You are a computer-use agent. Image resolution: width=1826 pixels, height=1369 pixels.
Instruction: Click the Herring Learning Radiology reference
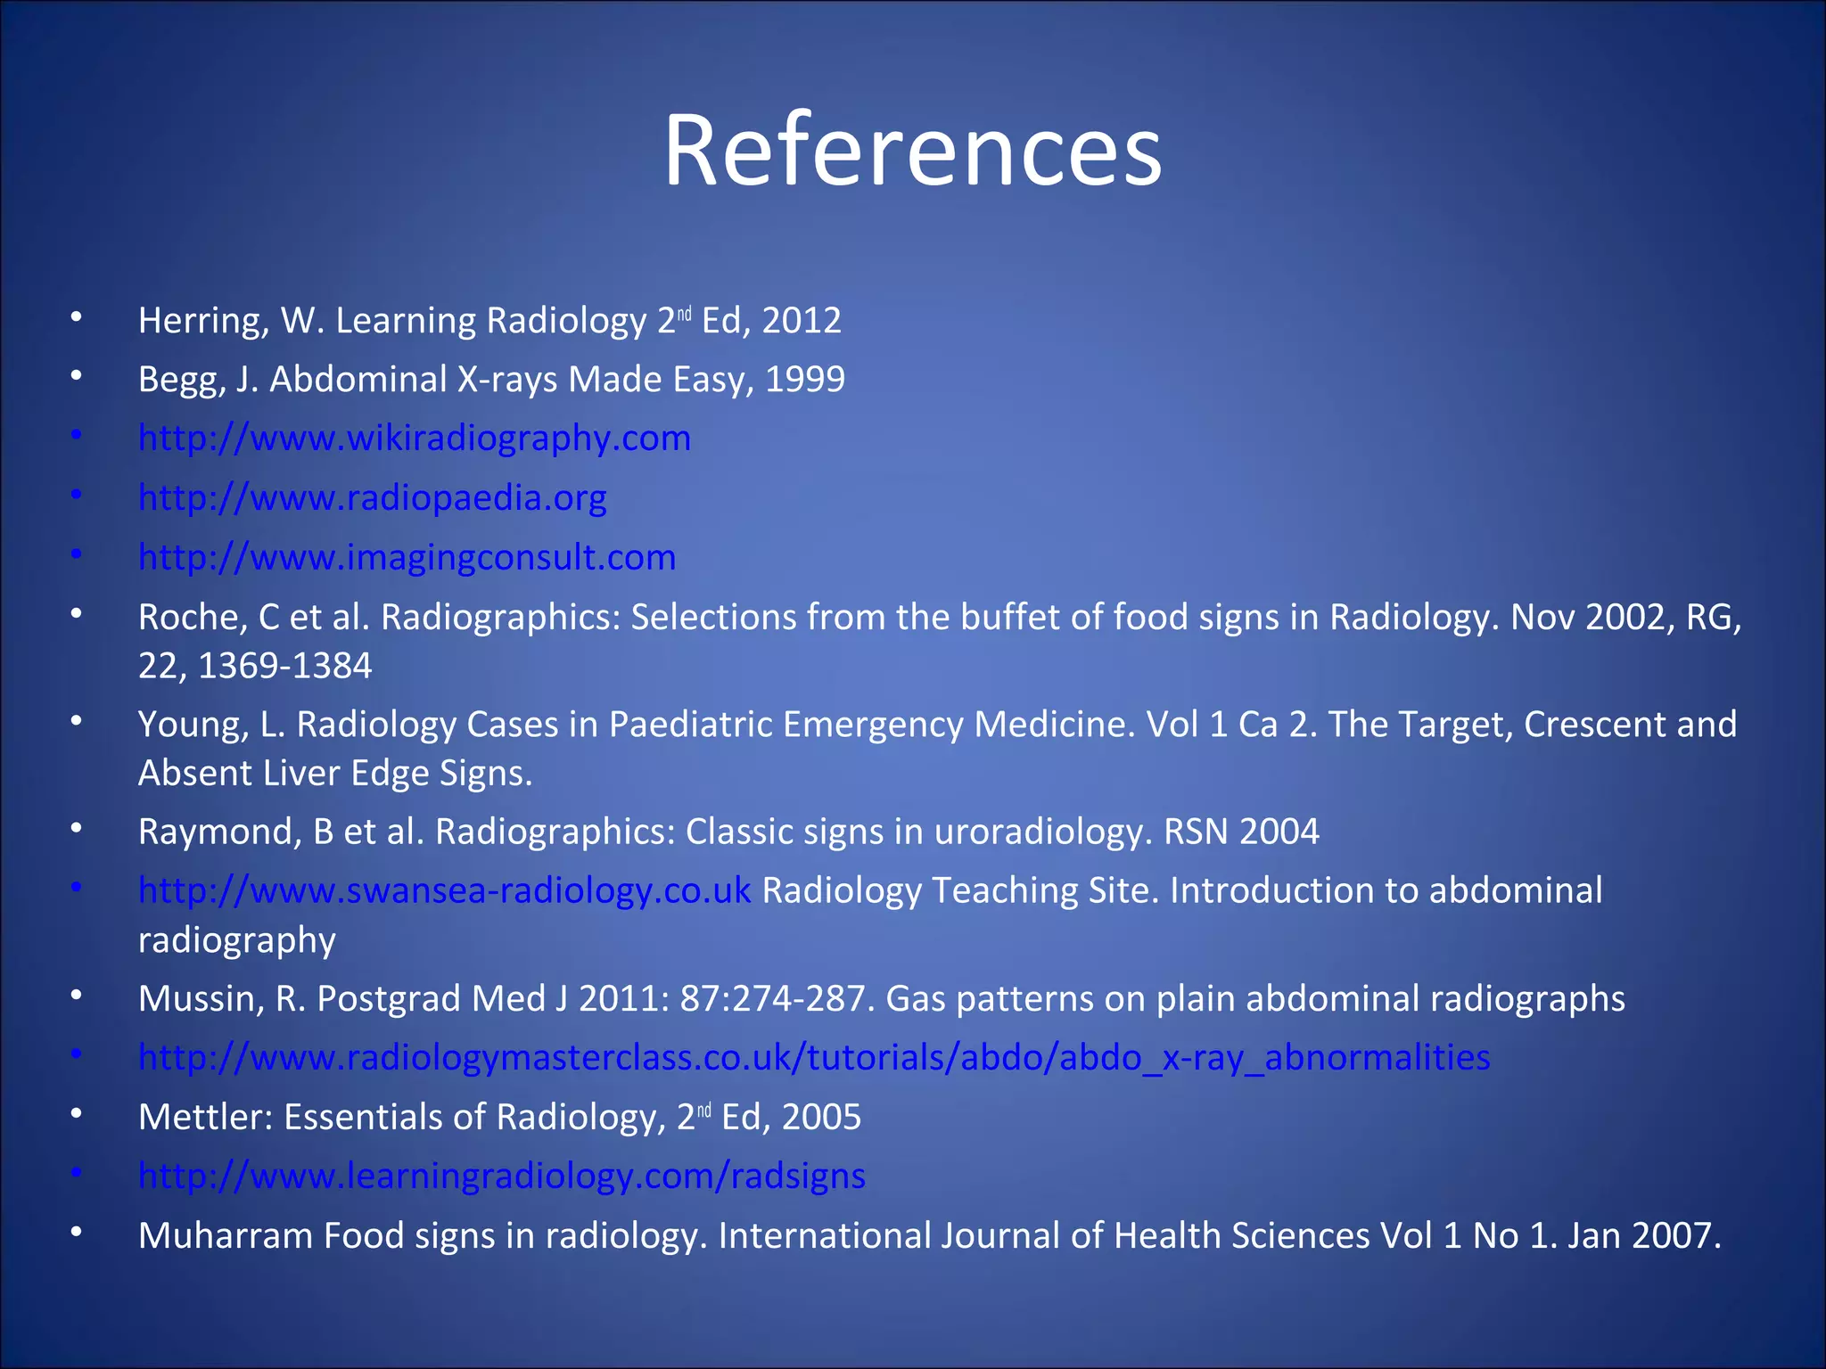click(489, 320)
